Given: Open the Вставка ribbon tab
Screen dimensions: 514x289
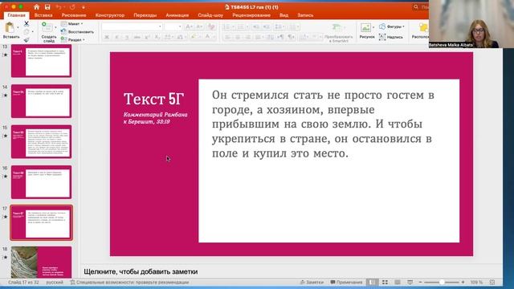Looking at the screenshot, I should (43, 15).
